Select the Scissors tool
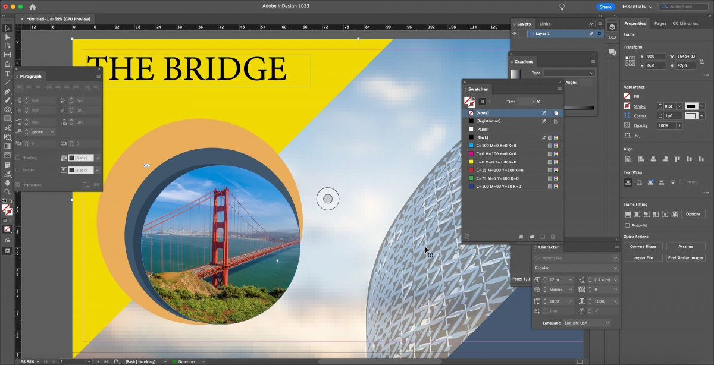 pos(7,128)
